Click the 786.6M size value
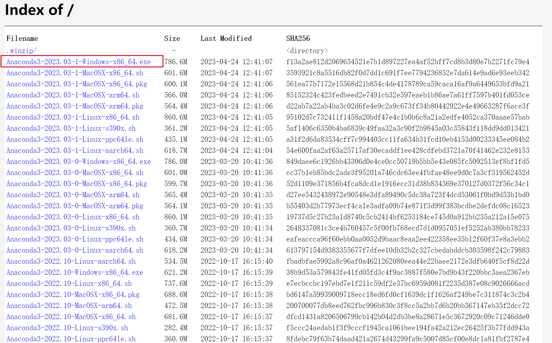The width and height of the screenshot is (552, 343). coord(176,62)
